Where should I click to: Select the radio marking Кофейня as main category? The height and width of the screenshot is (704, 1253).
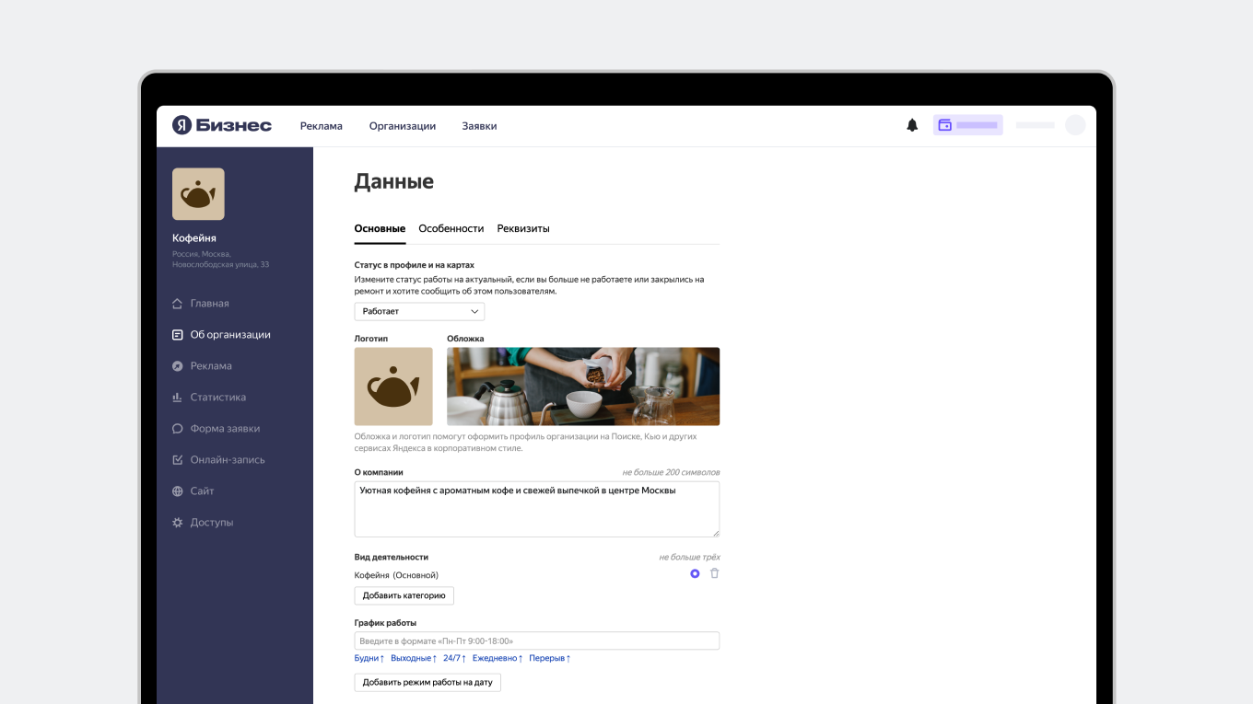694,572
